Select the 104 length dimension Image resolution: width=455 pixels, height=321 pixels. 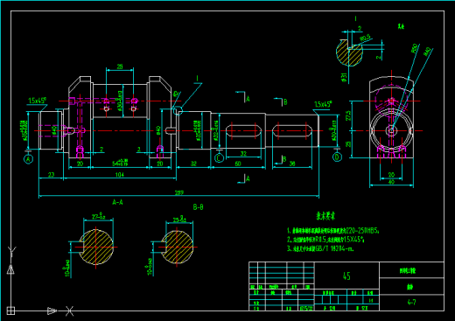coord(120,174)
